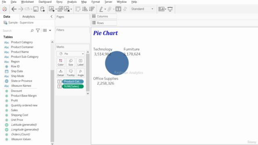Open the highlight dropdown arrow
258x145 pixels.
click(105, 9)
